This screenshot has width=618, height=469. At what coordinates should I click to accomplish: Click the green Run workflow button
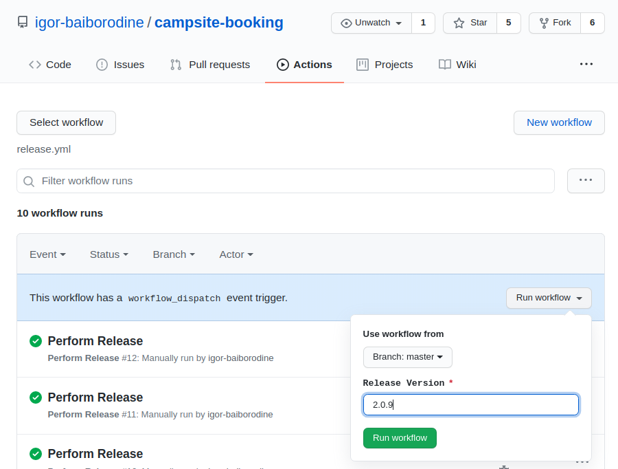400,438
